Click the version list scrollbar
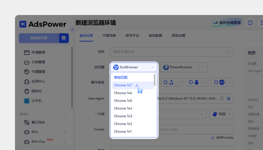 (x=155, y=80)
